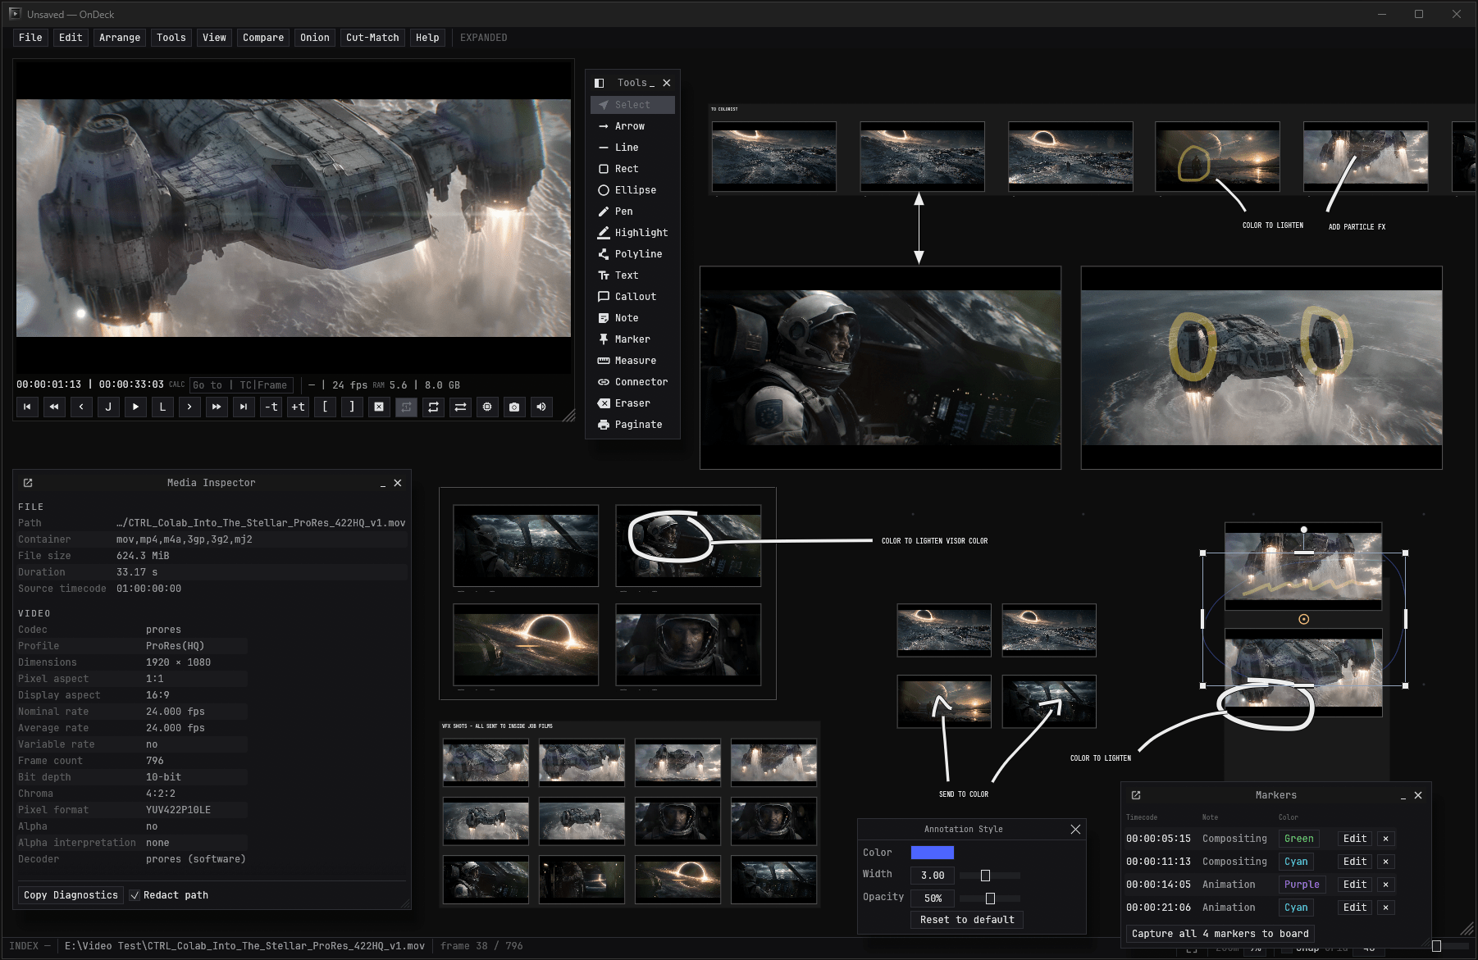Click the Opacity slider handle
Screen dimensions: 1478x960
(x=990, y=899)
